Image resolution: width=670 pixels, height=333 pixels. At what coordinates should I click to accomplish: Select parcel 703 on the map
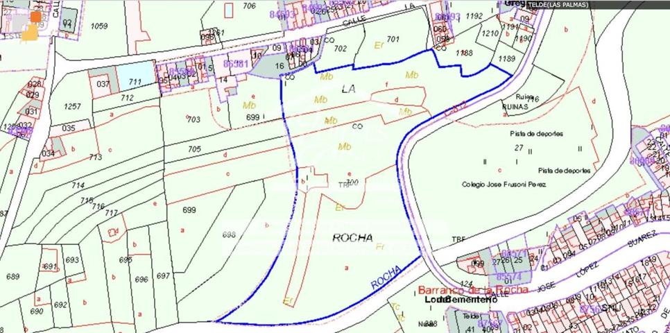(194, 119)
